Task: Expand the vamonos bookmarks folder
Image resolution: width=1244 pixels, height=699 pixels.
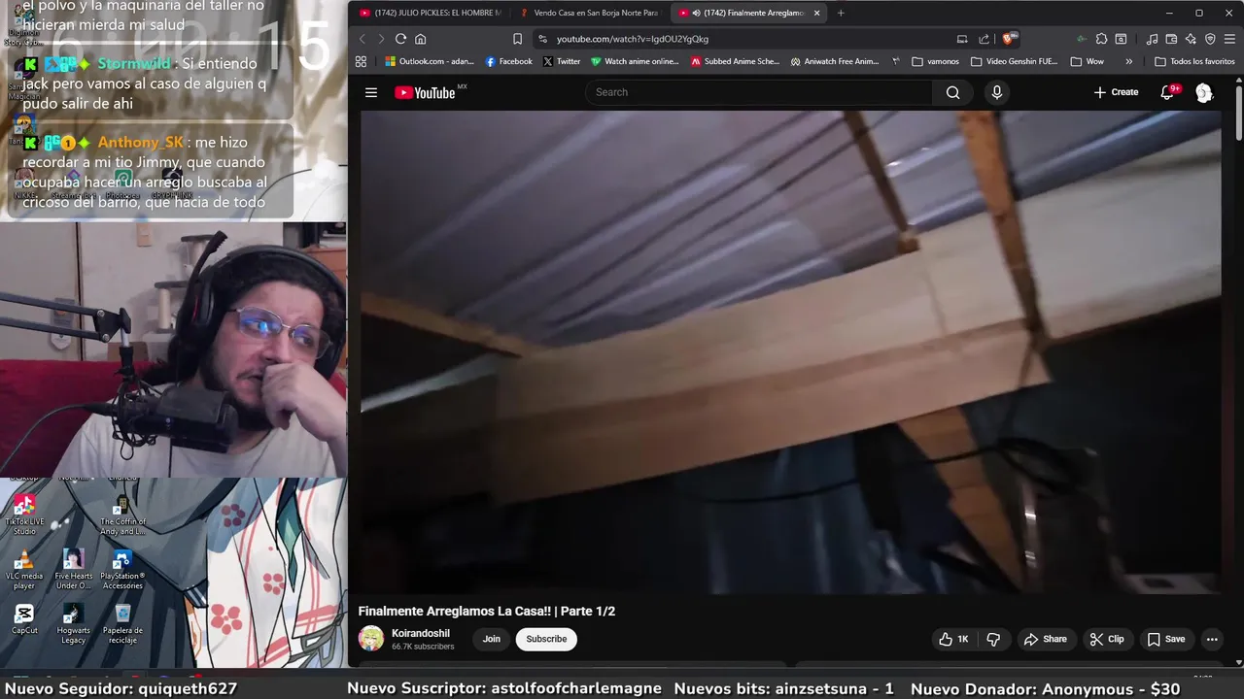Action: click(x=935, y=61)
